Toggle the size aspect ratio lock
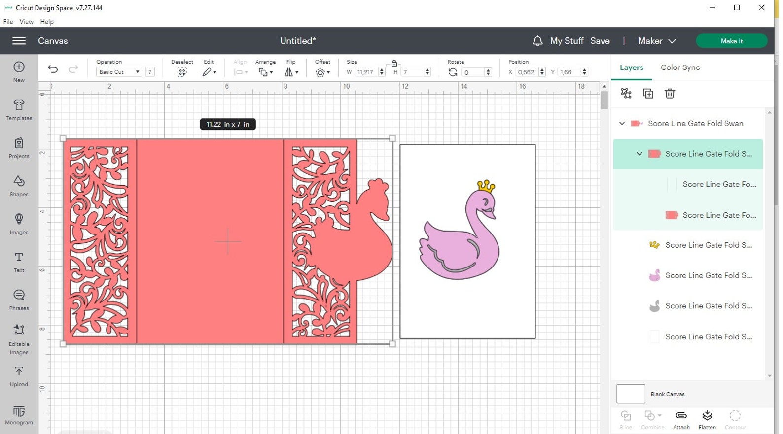The height and width of the screenshot is (434, 783). tap(394, 64)
